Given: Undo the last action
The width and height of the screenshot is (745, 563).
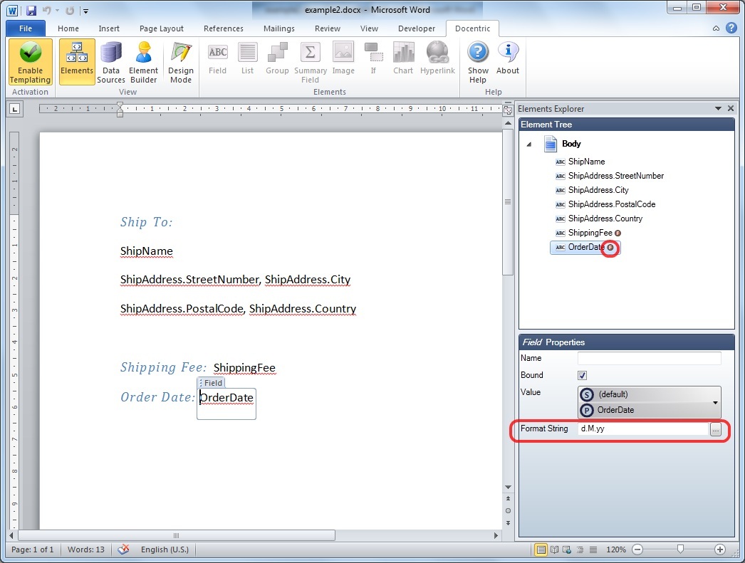Looking at the screenshot, I should tap(46, 10).
